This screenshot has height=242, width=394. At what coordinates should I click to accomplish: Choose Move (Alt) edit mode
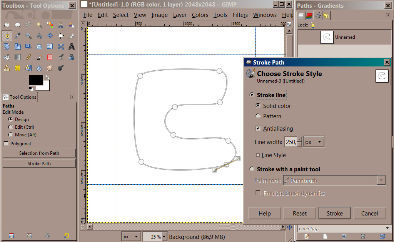[x=10, y=135]
